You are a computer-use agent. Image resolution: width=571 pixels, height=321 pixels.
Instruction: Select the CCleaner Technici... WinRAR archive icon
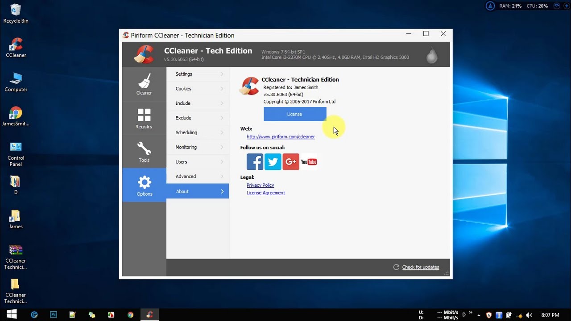(x=16, y=257)
